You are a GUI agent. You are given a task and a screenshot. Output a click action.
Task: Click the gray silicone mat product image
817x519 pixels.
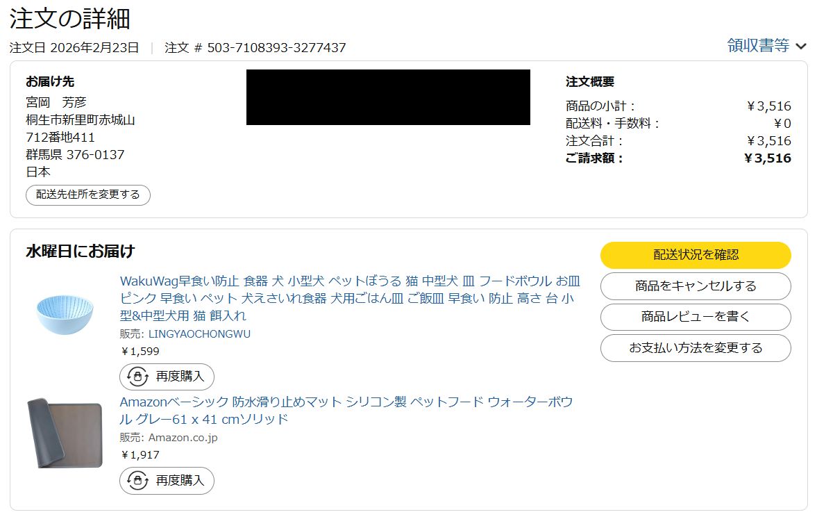(65, 434)
